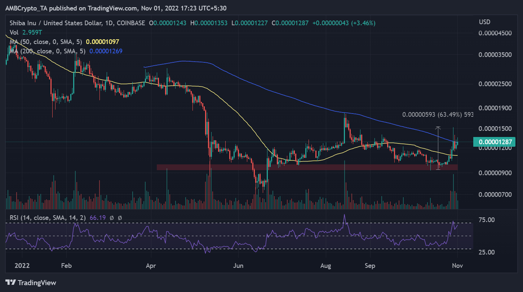Click the Nov time axis label
Viewport: 523px width, 292px height.
coord(457,266)
